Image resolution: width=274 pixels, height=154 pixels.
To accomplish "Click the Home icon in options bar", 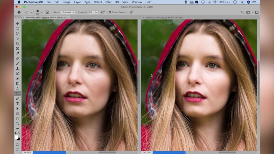I will point(19,12).
